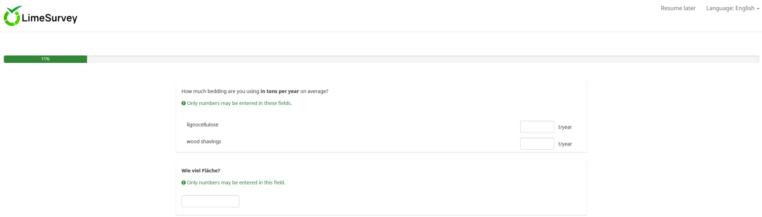Select the Wie viel Fläche answer box

[x=210, y=201]
